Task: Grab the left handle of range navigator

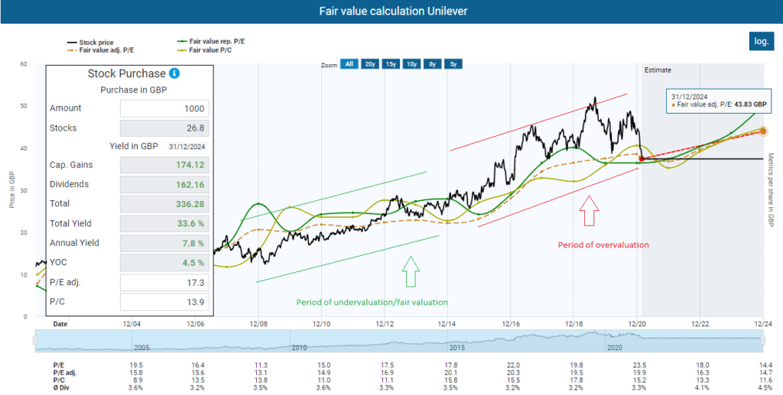Action: pyautogui.click(x=35, y=340)
